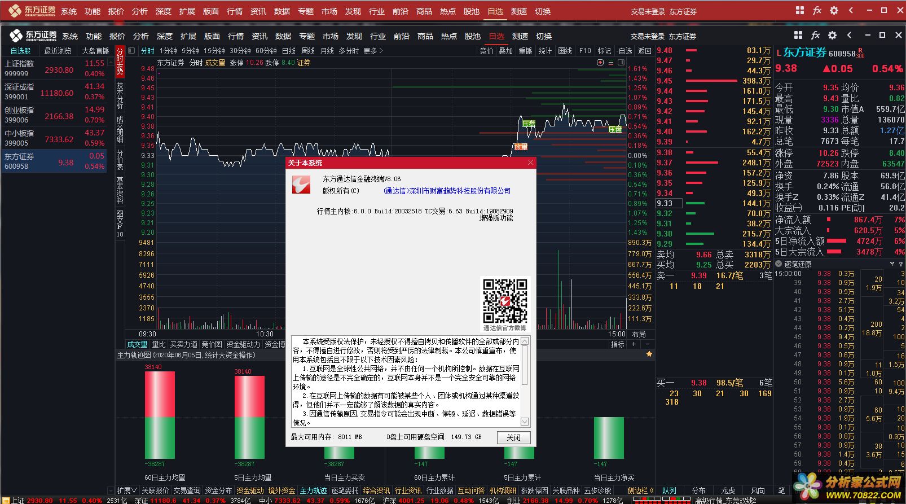Click the minus icon next to 指标
The image size is (906, 504).
[x=647, y=344]
